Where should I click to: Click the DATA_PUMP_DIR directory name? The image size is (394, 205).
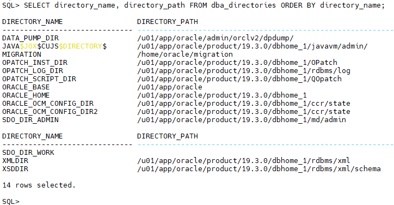30,38
